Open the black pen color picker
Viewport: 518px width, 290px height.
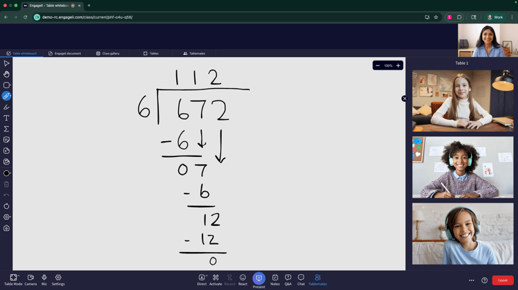tap(6, 173)
